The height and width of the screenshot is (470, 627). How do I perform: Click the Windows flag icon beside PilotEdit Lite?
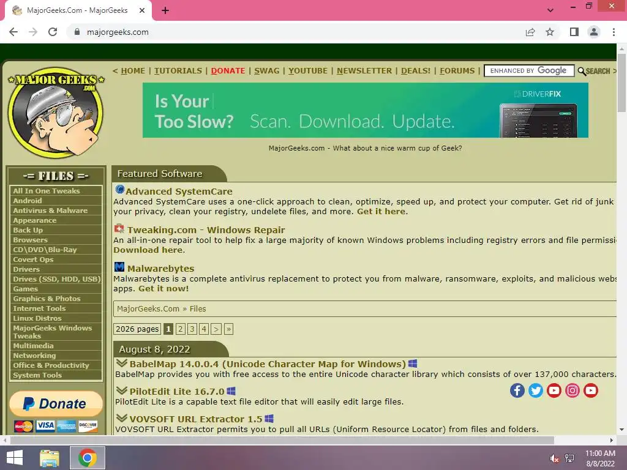click(231, 391)
